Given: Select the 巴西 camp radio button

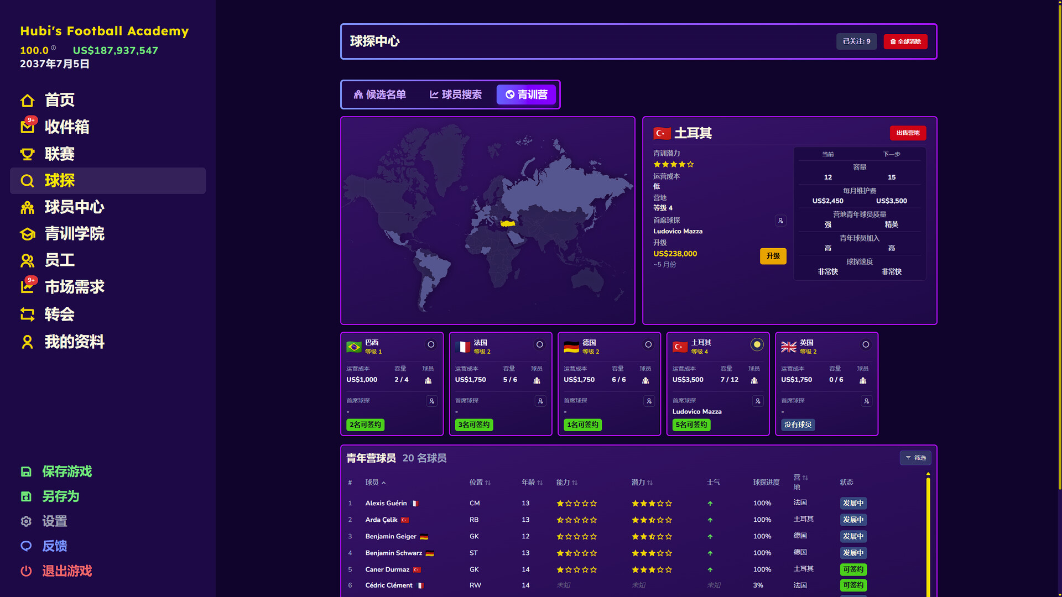Looking at the screenshot, I should tap(431, 344).
